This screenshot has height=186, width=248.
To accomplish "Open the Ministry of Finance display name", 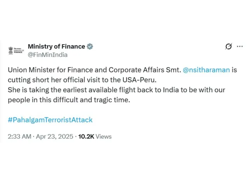I will click(56, 46).
